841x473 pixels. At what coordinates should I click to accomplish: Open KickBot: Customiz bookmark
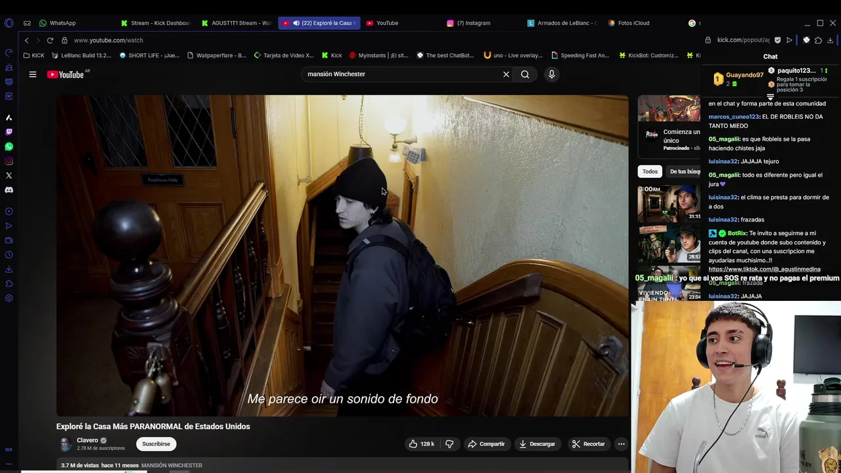[x=648, y=55]
